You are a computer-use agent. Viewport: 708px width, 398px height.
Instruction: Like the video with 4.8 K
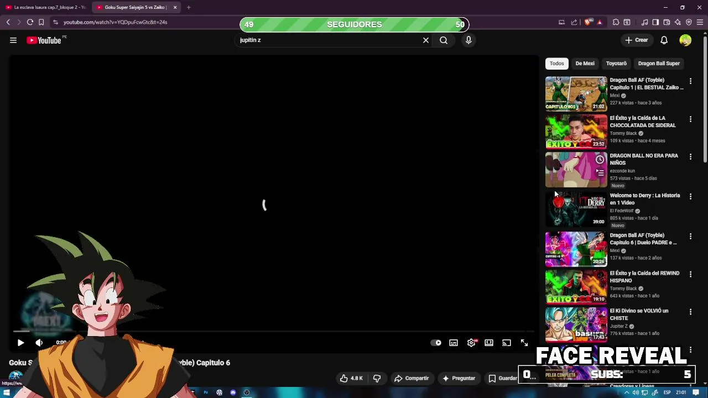(x=351, y=378)
